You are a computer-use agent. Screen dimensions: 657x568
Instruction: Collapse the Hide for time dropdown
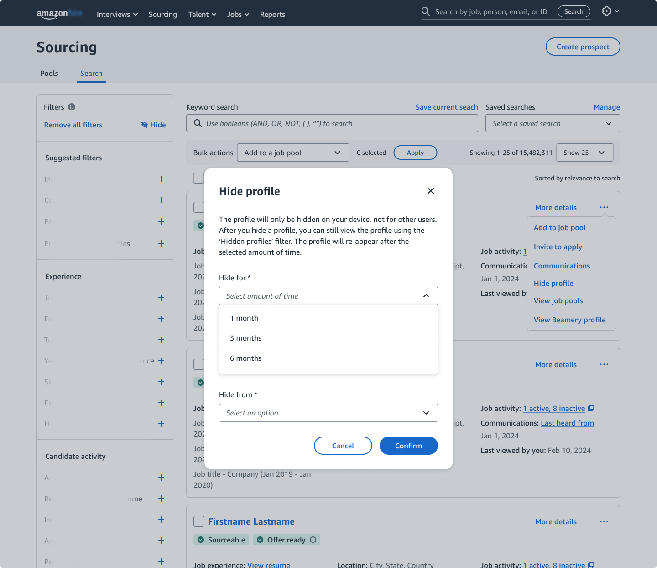[328, 296]
